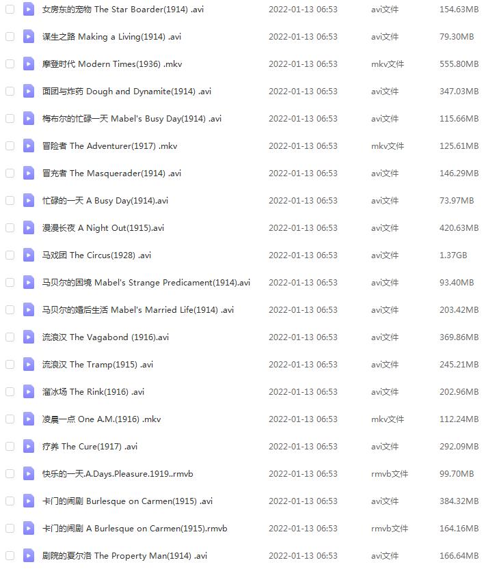The width and height of the screenshot is (499, 571).
Task: Open The Vagabond (1916).avi file name
Action: (105, 337)
